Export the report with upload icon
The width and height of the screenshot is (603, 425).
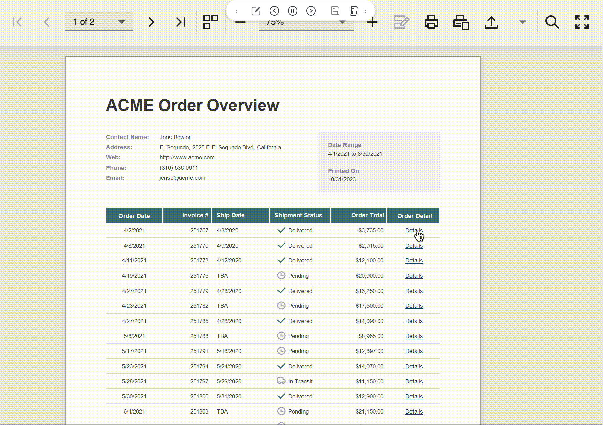(491, 22)
